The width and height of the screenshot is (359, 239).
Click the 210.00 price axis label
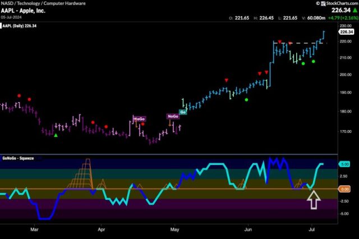(x=346, y=58)
